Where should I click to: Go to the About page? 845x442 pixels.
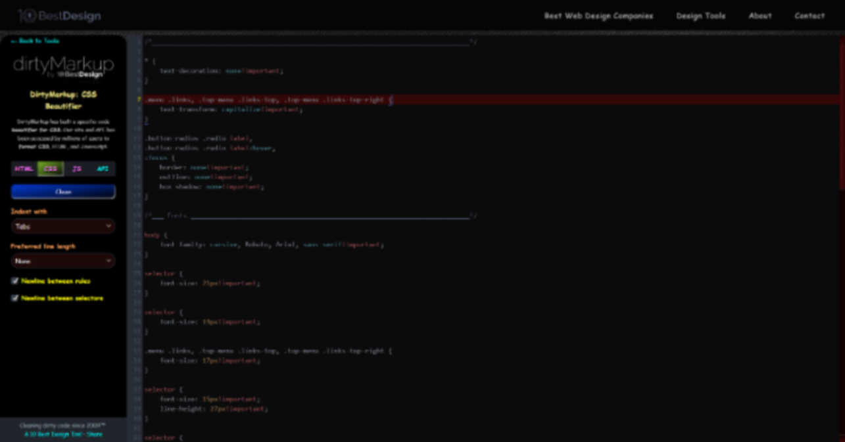[760, 16]
